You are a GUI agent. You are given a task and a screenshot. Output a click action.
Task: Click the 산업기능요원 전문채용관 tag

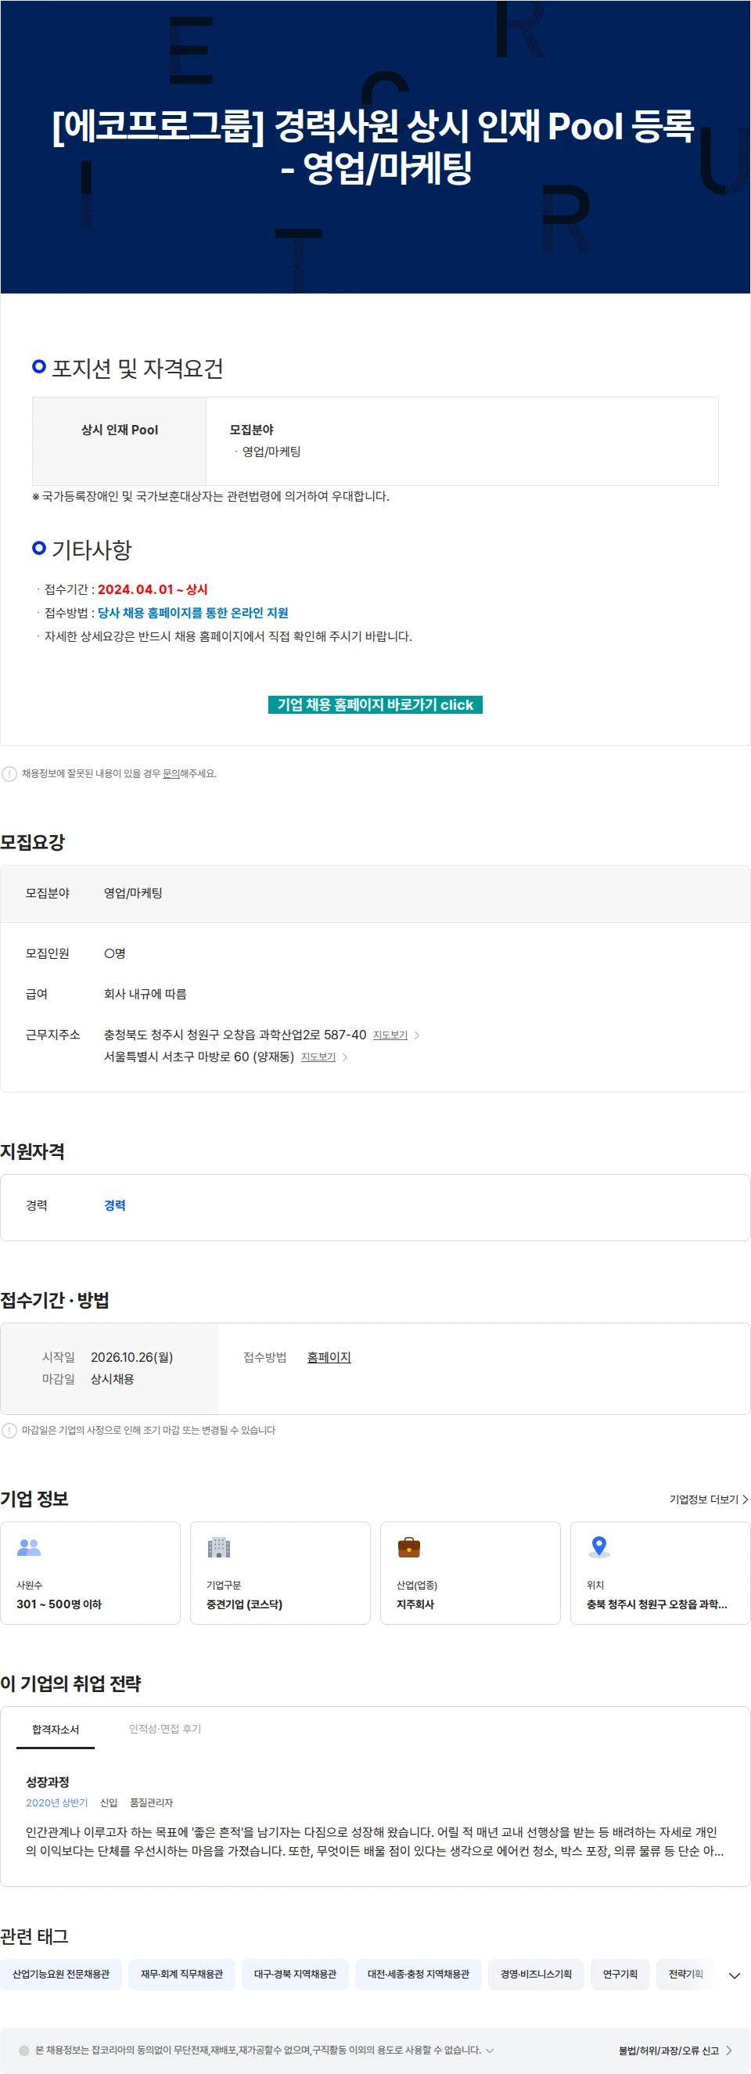click(x=61, y=1974)
